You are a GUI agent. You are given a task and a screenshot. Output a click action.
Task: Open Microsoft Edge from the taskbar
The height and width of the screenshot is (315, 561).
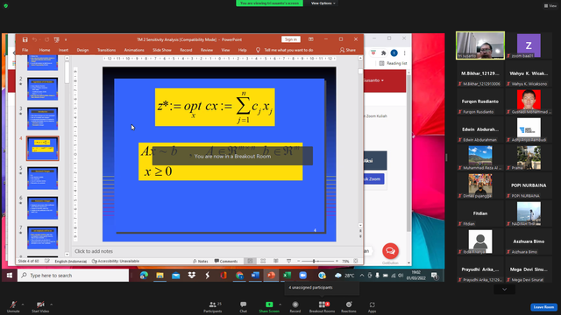click(144, 276)
